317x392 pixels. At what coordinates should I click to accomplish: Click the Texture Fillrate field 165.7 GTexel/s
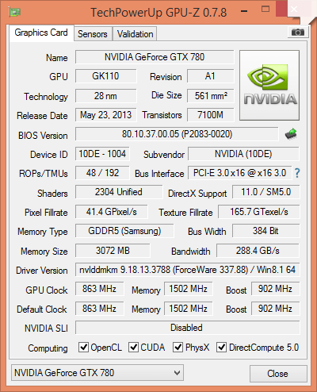click(x=259, y=212)
